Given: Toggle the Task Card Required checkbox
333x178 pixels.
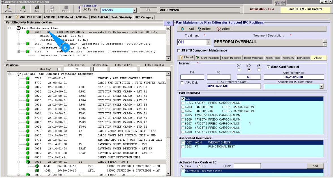Looking at the screenshot, I should pyautogui.click(x=268, y=67).
